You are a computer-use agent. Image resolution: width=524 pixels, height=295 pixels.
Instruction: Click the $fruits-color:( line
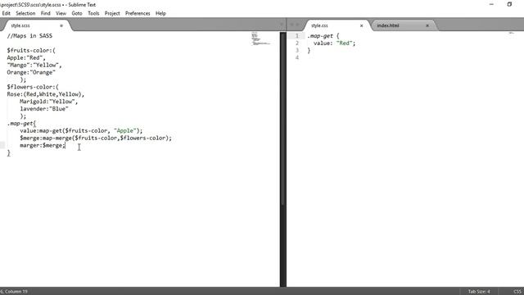point(31,51)
